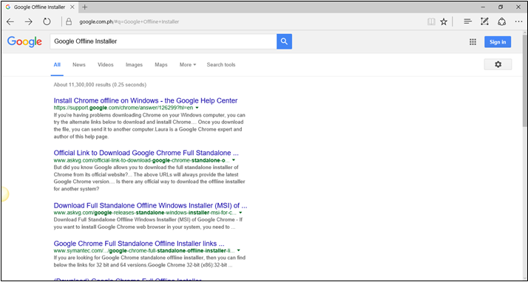Switch to the Videos results tab

click(106, 64)
